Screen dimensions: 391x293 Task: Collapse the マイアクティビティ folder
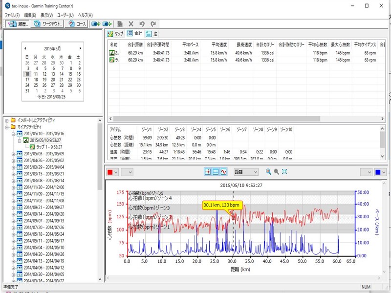tap(7, 127)
